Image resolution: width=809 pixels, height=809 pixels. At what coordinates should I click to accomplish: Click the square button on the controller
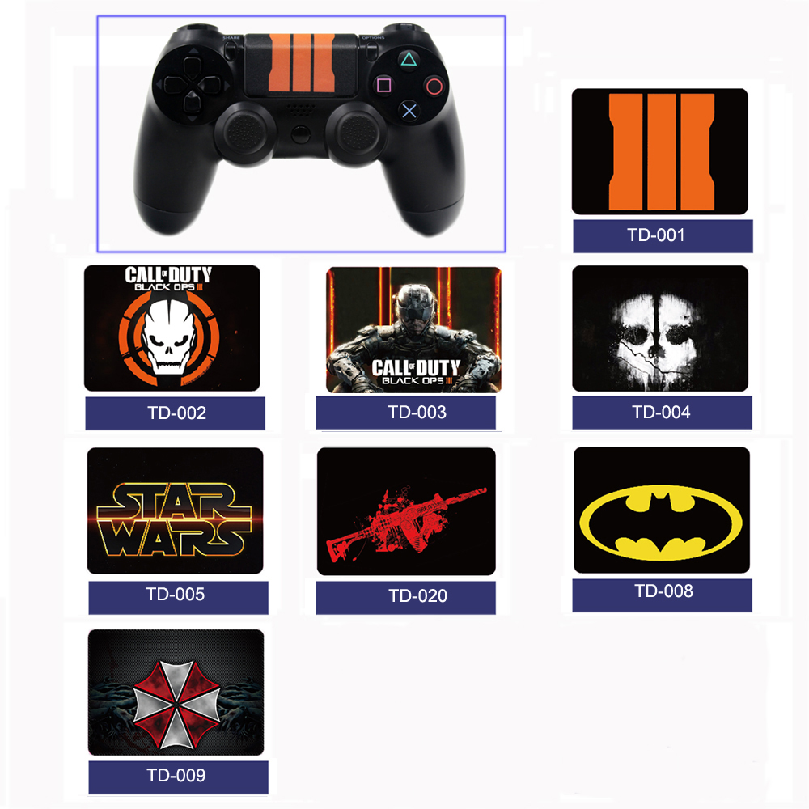click(x=383, y=85)
